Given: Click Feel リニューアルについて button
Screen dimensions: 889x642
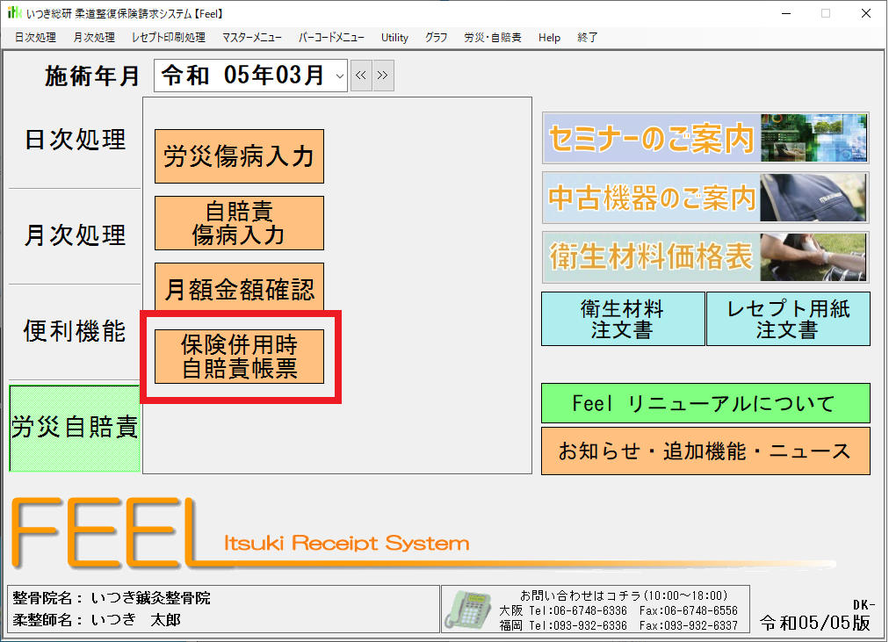Looking at the screenshot, I should [705, 403].
